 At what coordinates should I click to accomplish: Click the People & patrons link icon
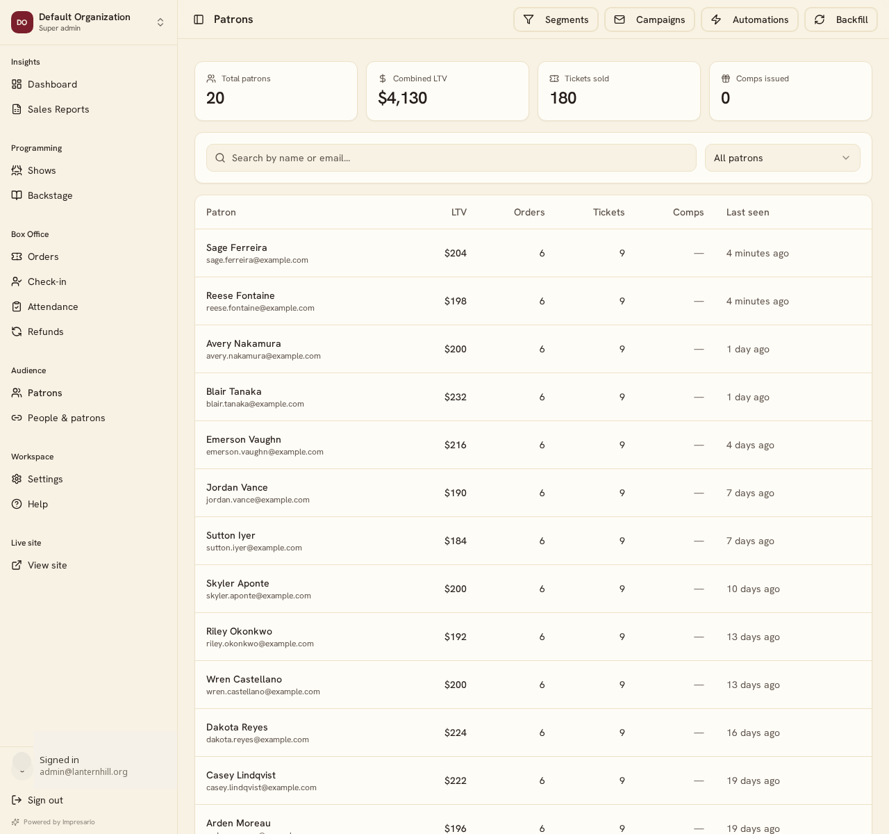pos(17,418)
